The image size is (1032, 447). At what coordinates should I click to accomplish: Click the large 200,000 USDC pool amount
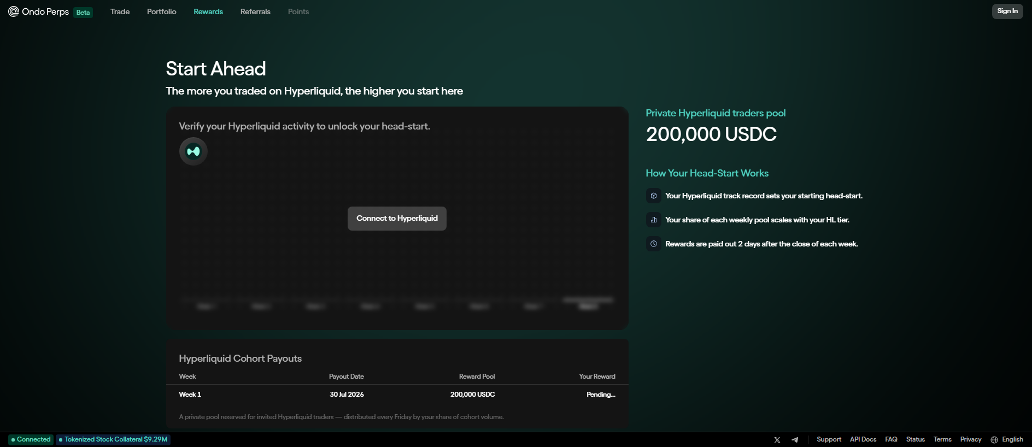711,134
